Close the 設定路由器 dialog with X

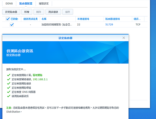(x=123, y=38)
